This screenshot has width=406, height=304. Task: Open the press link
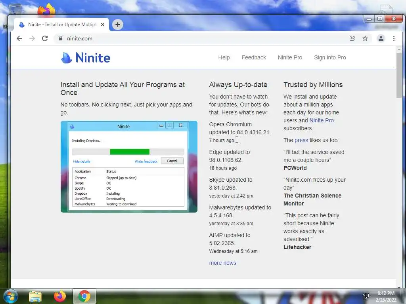pos(301,140)
